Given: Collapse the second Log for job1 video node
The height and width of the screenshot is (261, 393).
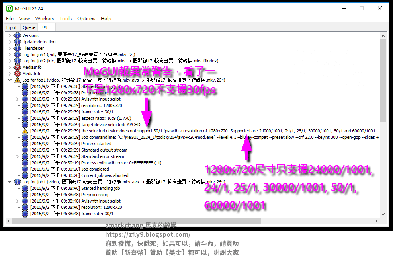Looking at the screenshot, I should 10,182.
